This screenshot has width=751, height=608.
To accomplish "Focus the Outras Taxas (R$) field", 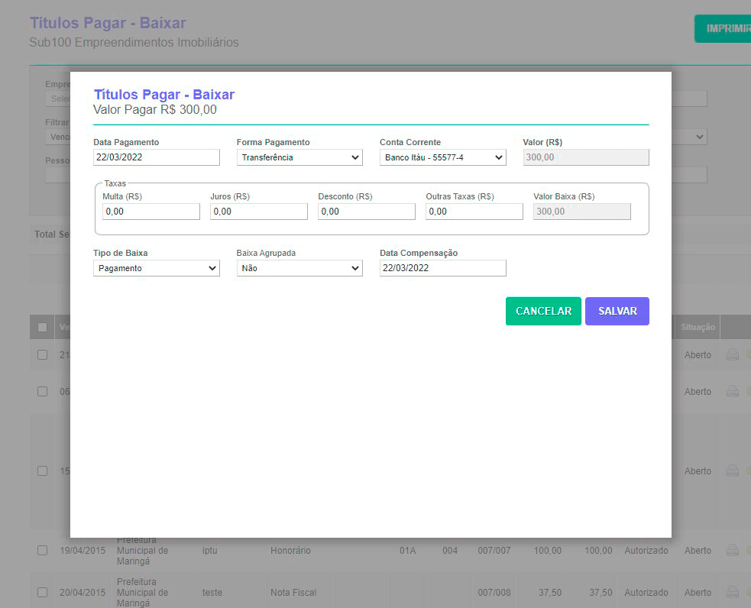I will coord(474,212).
